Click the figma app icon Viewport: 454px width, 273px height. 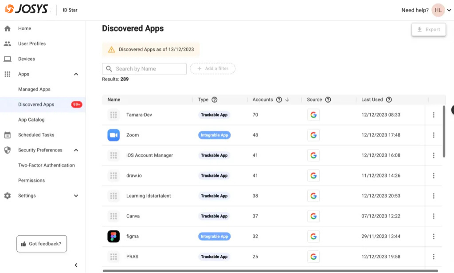click(113, 236)
